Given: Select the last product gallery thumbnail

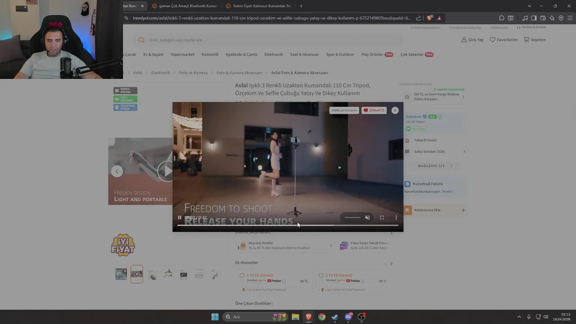Looking at the screenshot, I should coord(215,274).
